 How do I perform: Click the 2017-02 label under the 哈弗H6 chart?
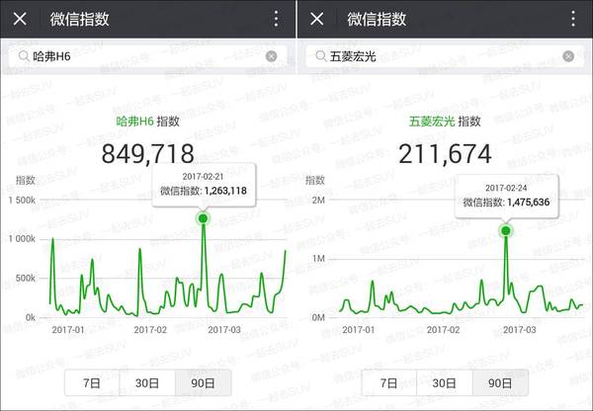pyautogui.click(x=150, y=330)
